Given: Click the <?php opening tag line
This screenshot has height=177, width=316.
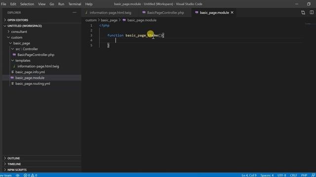Looking at the screenshot, I should pos(104,26).
